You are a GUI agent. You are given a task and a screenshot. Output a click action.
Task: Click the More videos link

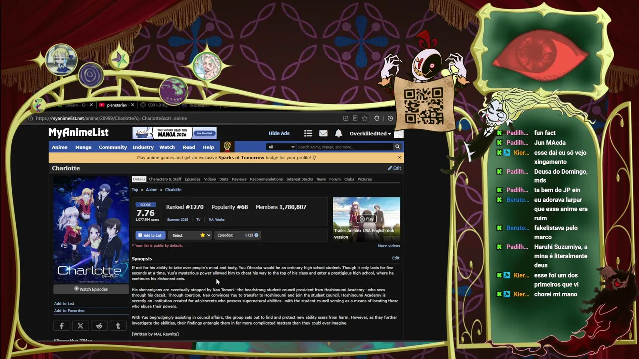389,246
